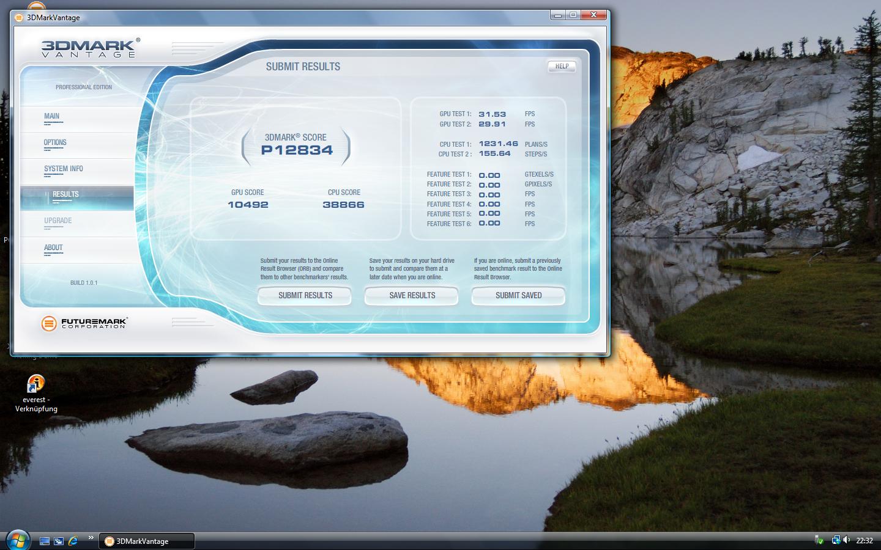Viewport: 881px width, 550px height.
Task: Expand the Quick Launch overflow chevron
Action: tap(91, 538)
